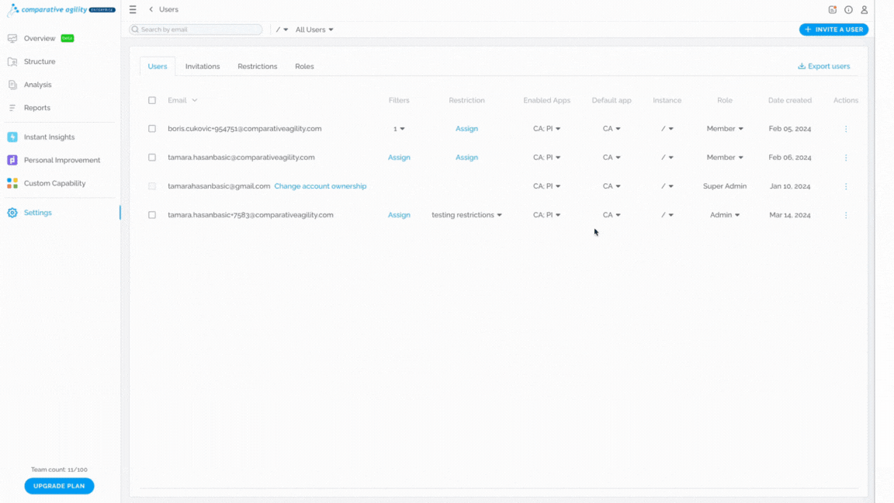Open actions menu for boris.cukovic row

pyautogui.click(x=846, y=129)
